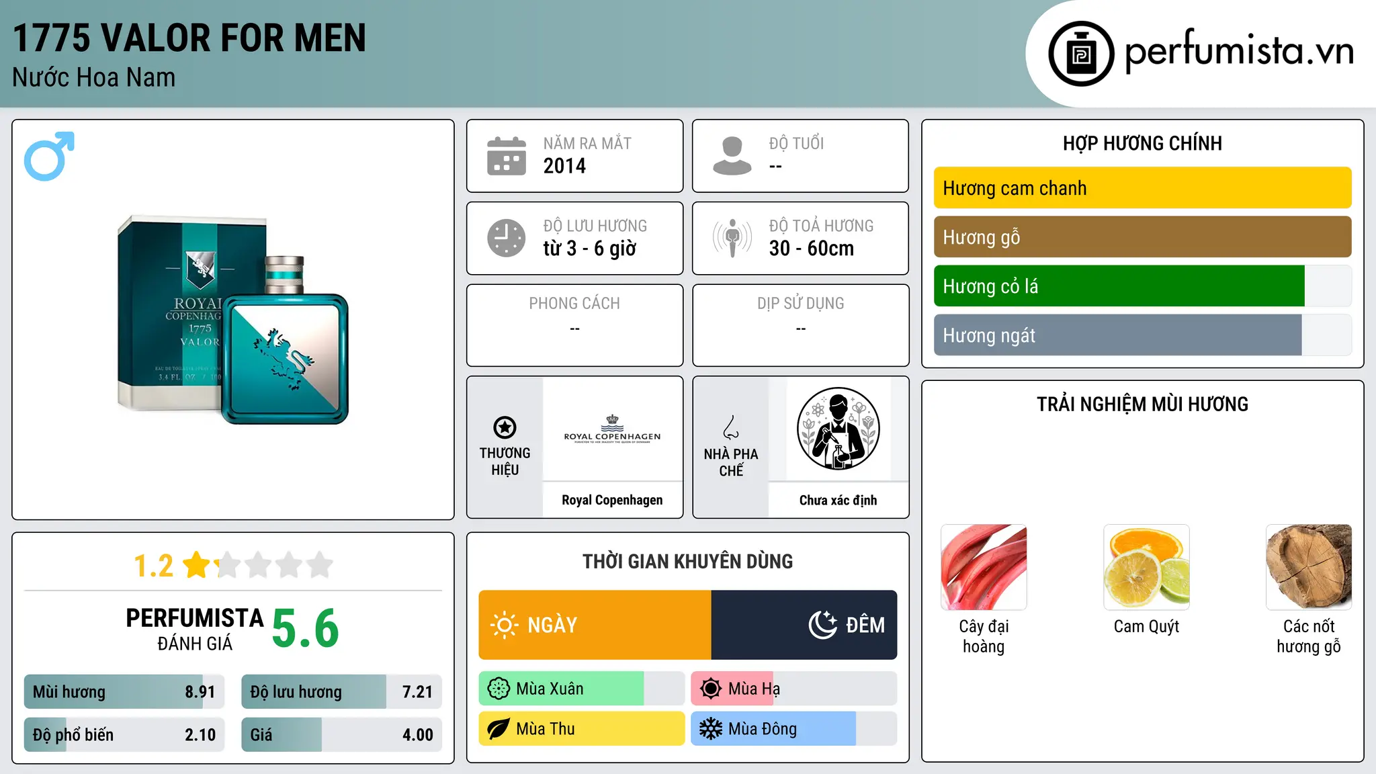
Task: Click the Nhà pha chế label
Action: 731,462
